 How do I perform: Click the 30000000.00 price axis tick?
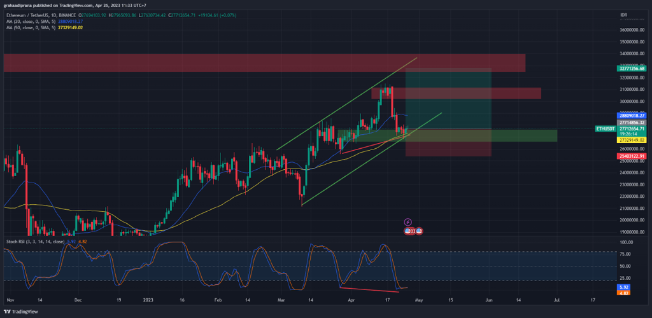[632, 101]
